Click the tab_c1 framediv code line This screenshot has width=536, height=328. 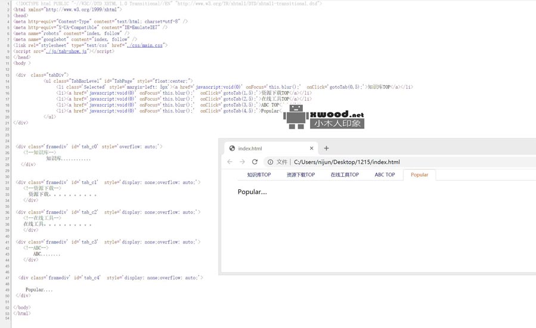pyautogui.click(x=108, y=182)
